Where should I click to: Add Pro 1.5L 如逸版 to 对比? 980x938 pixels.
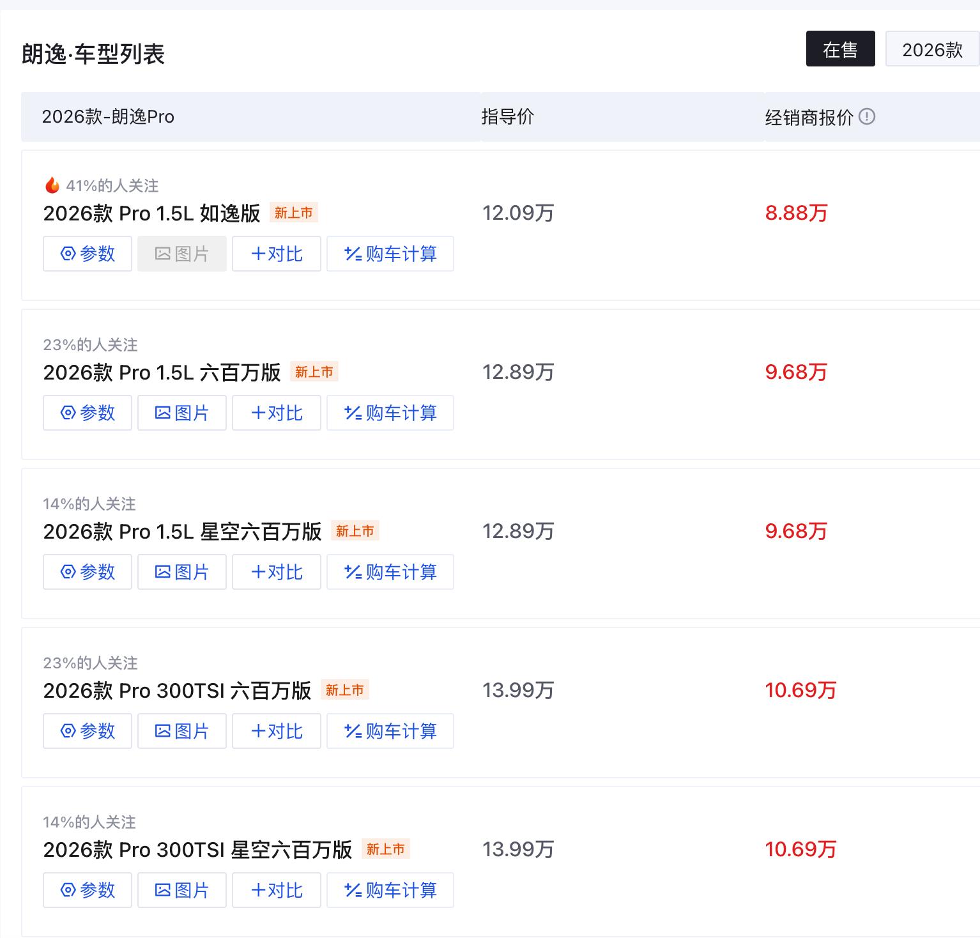pos(277,254)
